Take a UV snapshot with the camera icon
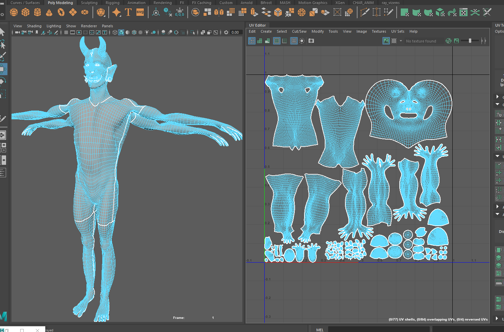This screenshot has width=504, height=332. (x=311, y=40)
